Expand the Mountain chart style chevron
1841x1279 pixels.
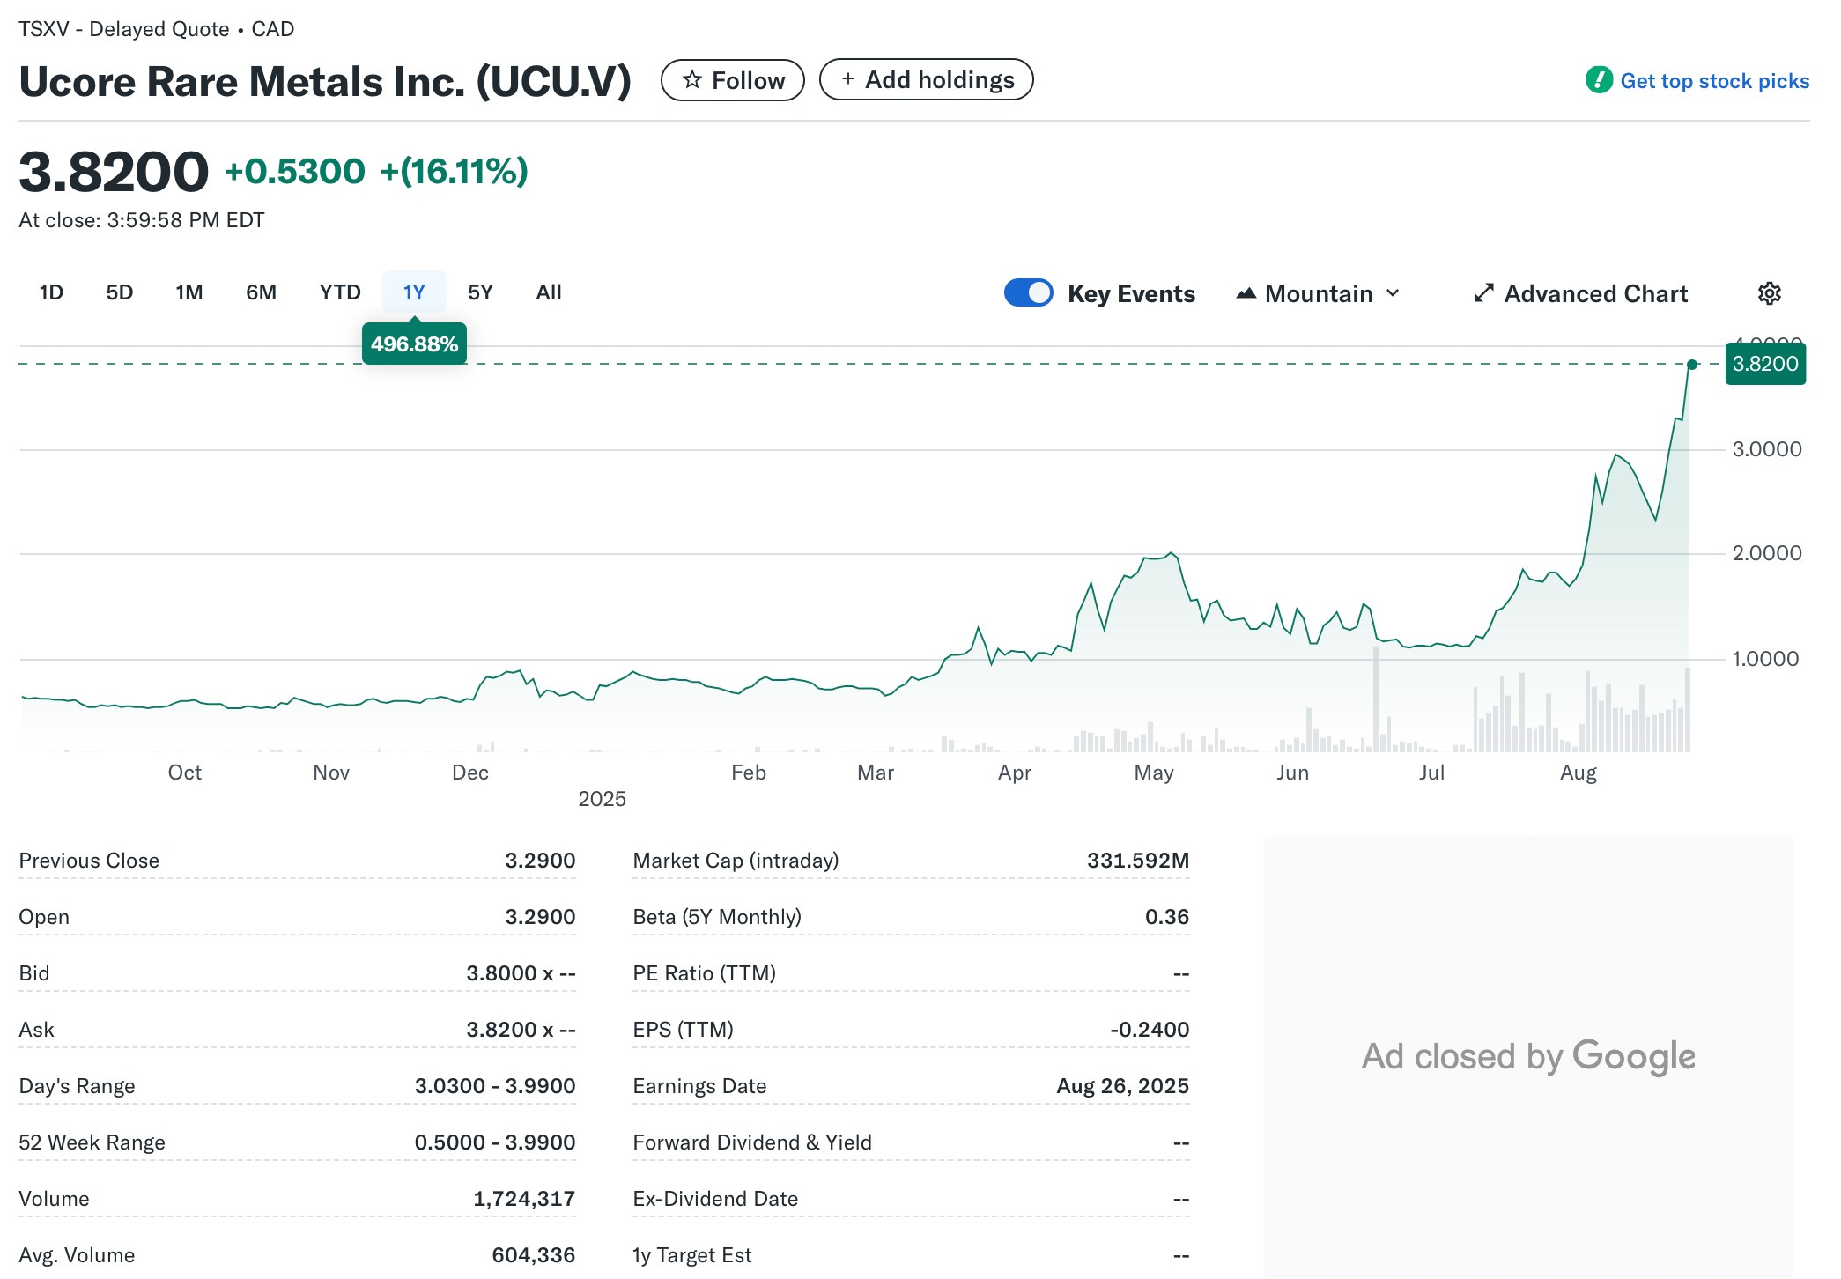tap(1393, 293)
